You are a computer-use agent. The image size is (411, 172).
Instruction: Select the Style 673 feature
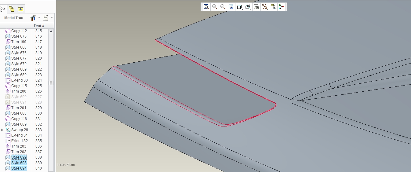click(x=19, y=36)
